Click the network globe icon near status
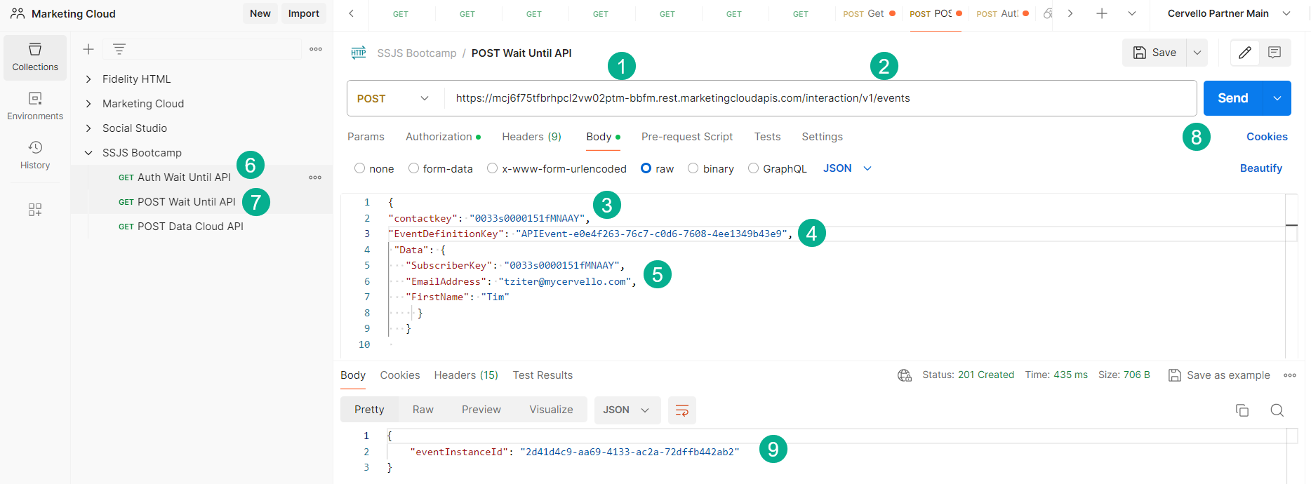Screen dimensions: 1311x484 pos(905,375)
